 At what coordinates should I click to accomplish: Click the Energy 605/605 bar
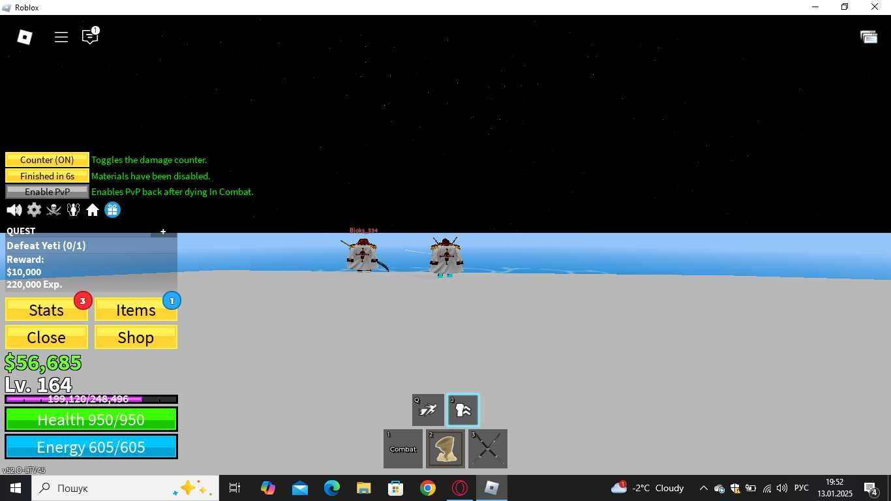tap(91, 447)
